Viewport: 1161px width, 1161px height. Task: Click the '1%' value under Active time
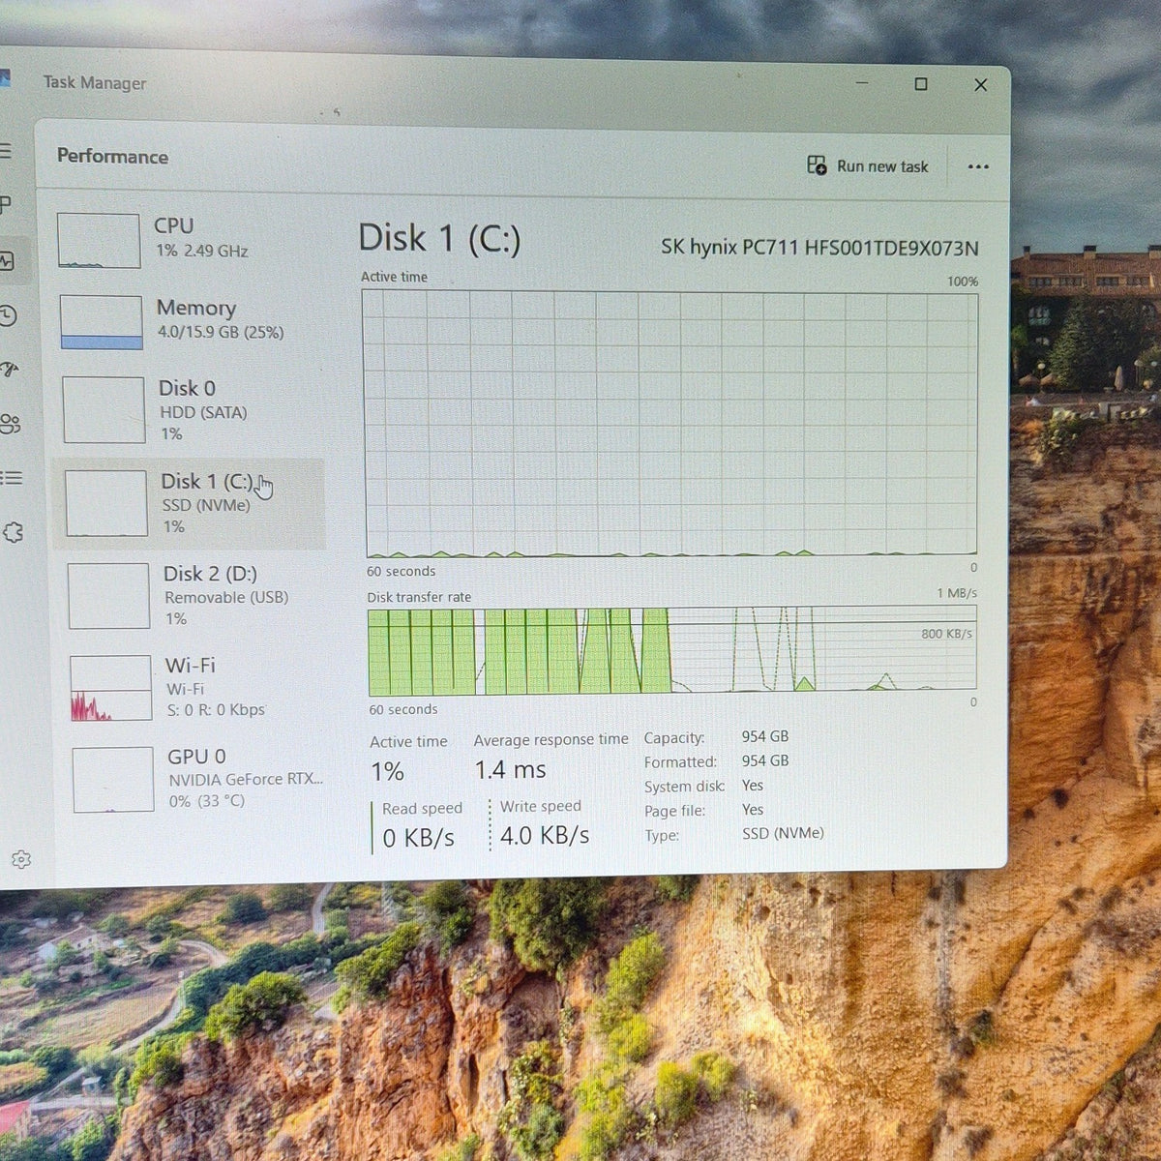point(387,771)
